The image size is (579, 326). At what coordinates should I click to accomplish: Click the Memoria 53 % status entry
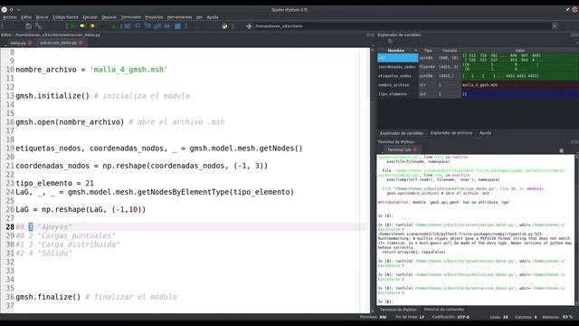[557, 317]
